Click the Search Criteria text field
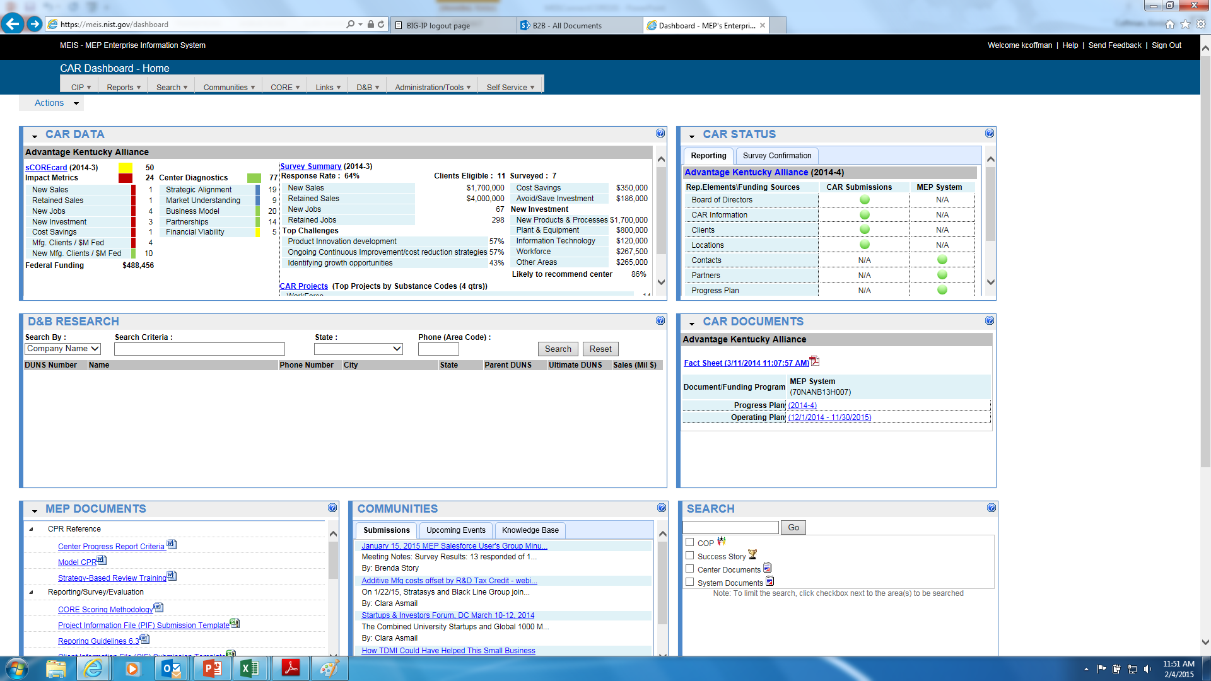Screen dimensions: 1211x681 (199, 349)
